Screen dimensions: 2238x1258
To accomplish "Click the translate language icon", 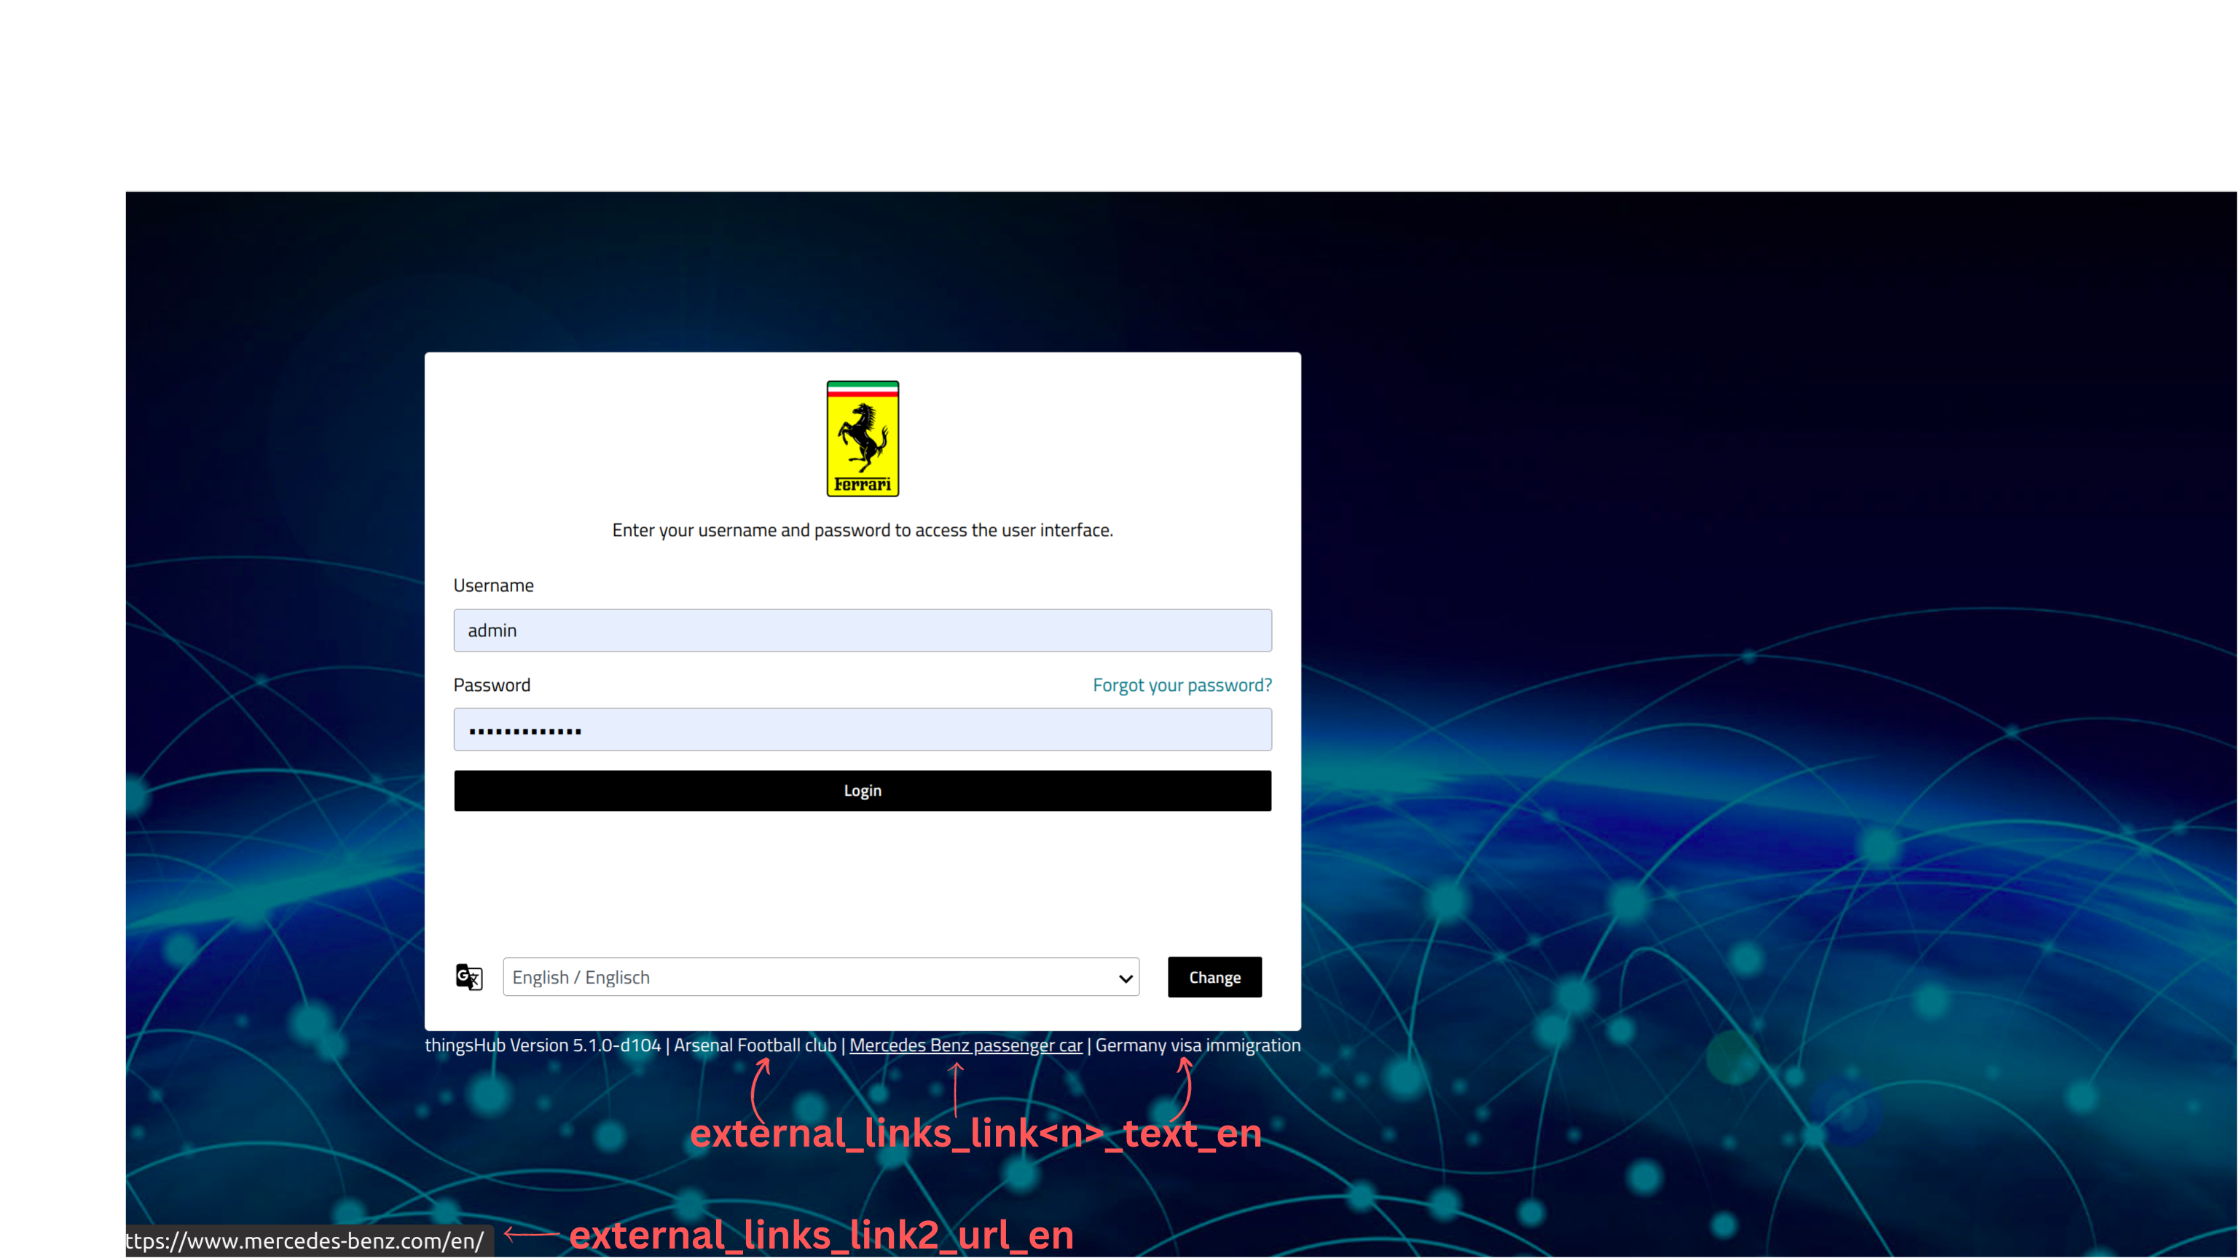I will [x=469, y=977].
